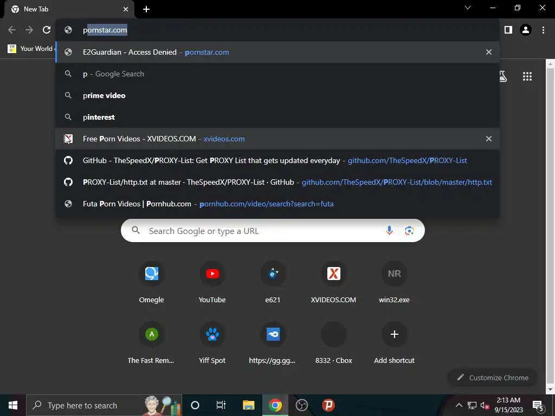
Task: Open the notification center icon
Action: [x=538, y=405]
